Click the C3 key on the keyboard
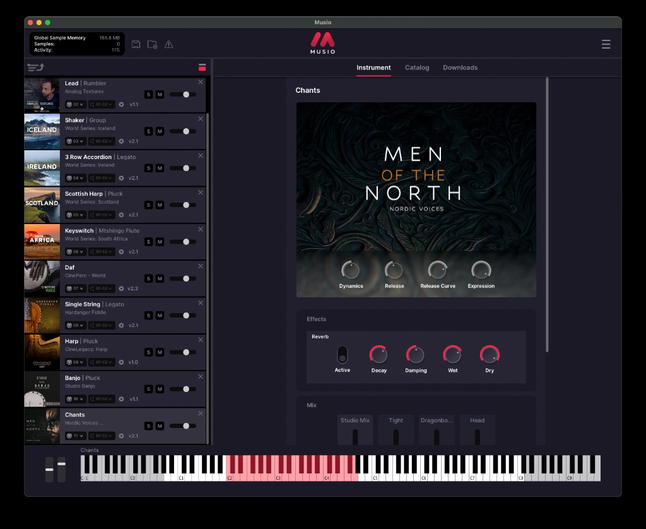This screenshot has height=529, width=646. click(x=278, y=477)
